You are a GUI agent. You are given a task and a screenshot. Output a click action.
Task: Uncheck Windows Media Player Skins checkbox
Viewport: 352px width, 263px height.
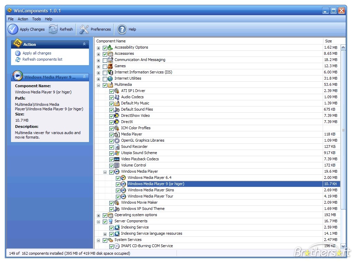118,191
